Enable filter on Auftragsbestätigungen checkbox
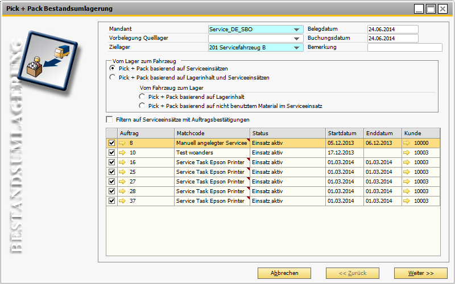This screenshot has height=284, width=455. pos(110,119)
